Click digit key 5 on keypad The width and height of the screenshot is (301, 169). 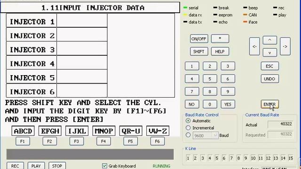[210, 79]
